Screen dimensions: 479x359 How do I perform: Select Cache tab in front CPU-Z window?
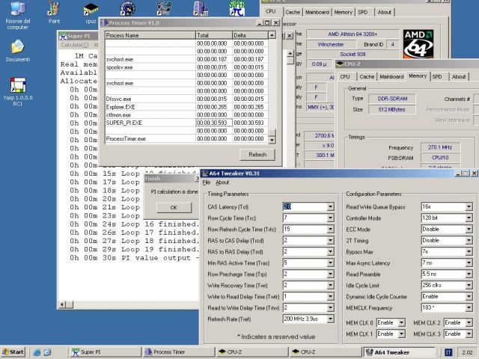pyautogui.click(x=367, y=76)
